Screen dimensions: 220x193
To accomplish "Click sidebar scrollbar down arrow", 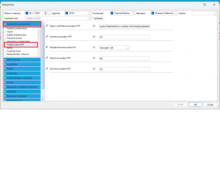I will [x=43, y=99].
